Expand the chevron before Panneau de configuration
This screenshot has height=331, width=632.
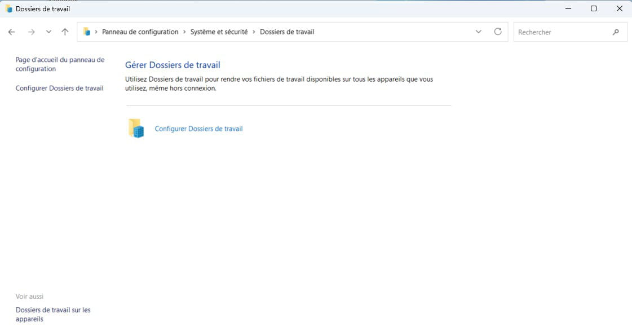coord(96,32)
